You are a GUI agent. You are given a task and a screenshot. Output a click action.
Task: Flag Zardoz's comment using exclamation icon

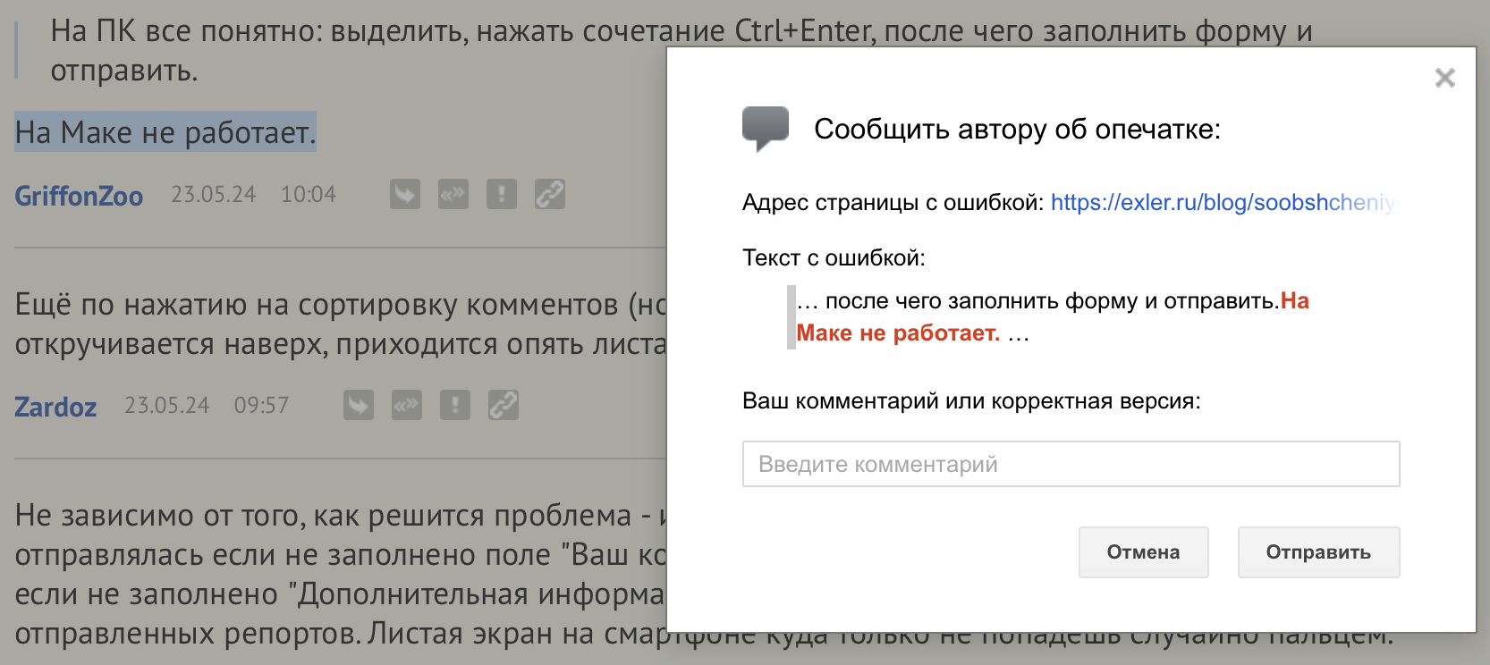455,405
